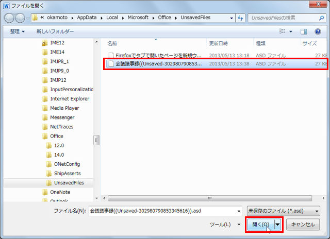The height and width of the screenshot is (239, 330).
Task: Sort by サイズ column header
Action: [x=309, y=43]
